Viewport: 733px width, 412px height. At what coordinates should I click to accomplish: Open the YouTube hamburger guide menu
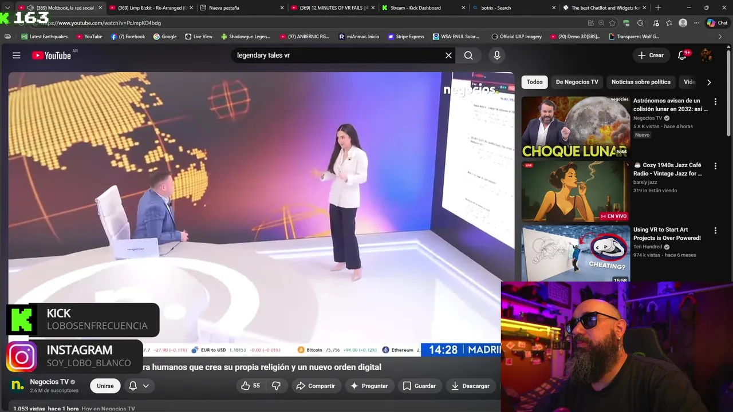tap(17, 56)
